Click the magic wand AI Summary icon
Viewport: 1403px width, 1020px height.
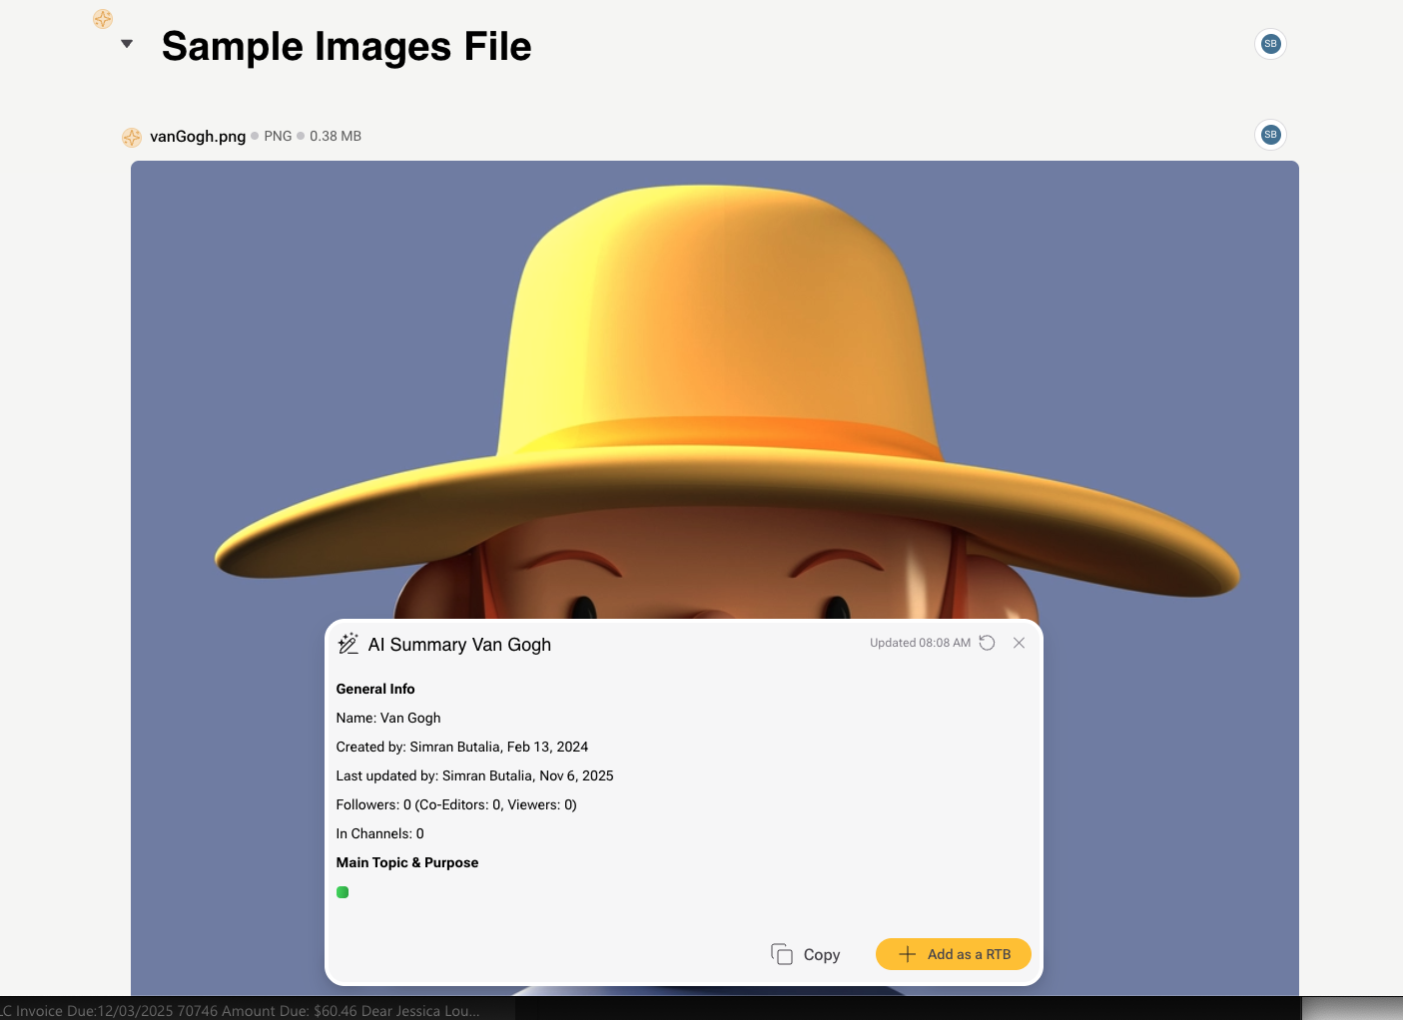click(348, 644)
